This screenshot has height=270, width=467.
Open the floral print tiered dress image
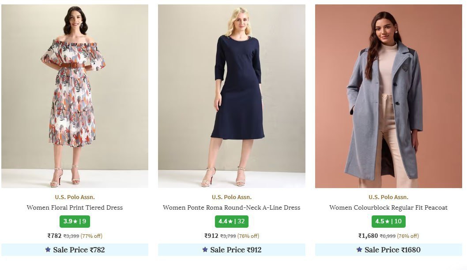tap(75, 96)
